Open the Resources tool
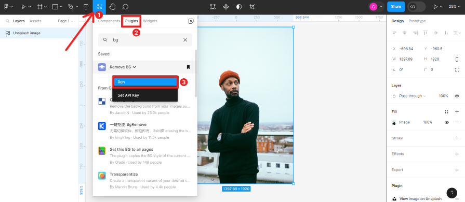 pyautogui.click(x=100, y=7)
